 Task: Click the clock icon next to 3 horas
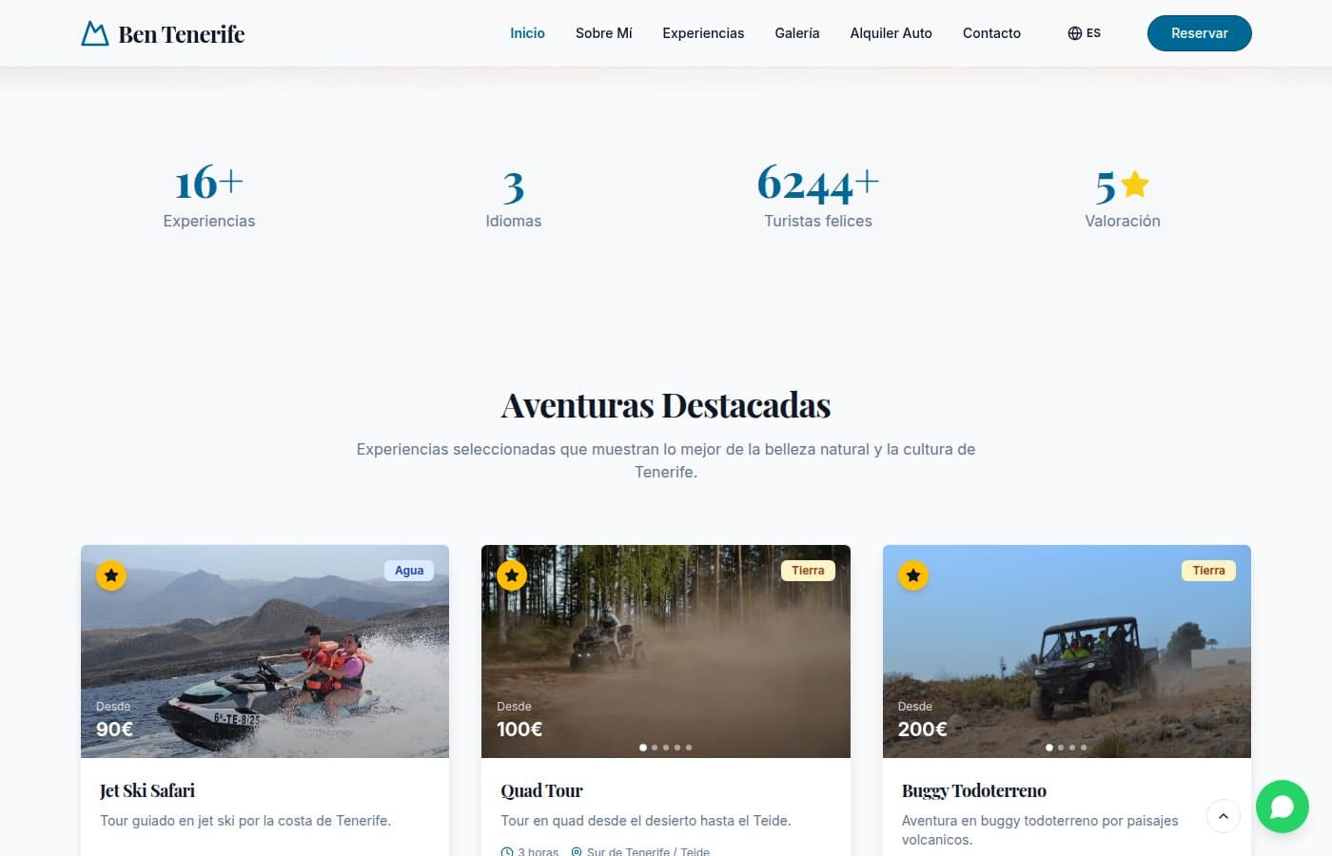[x=505, y=851]
